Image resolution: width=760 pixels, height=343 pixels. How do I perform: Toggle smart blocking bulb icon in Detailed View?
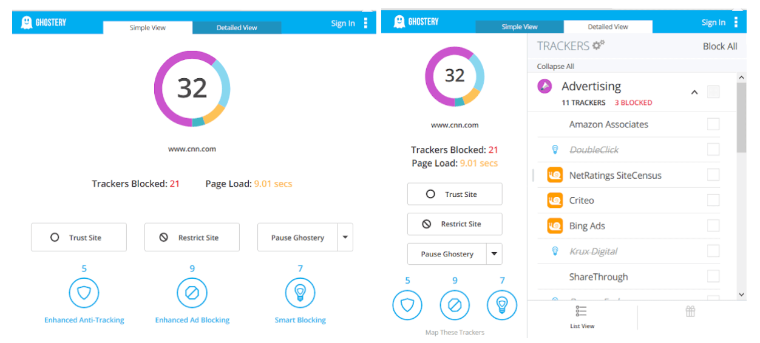[502, 305]
